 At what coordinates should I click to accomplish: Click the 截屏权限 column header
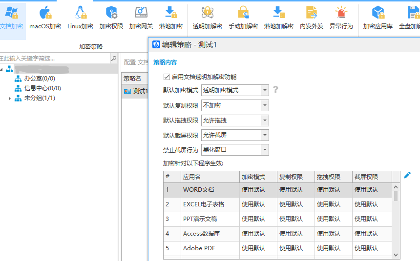coord(372,177)
